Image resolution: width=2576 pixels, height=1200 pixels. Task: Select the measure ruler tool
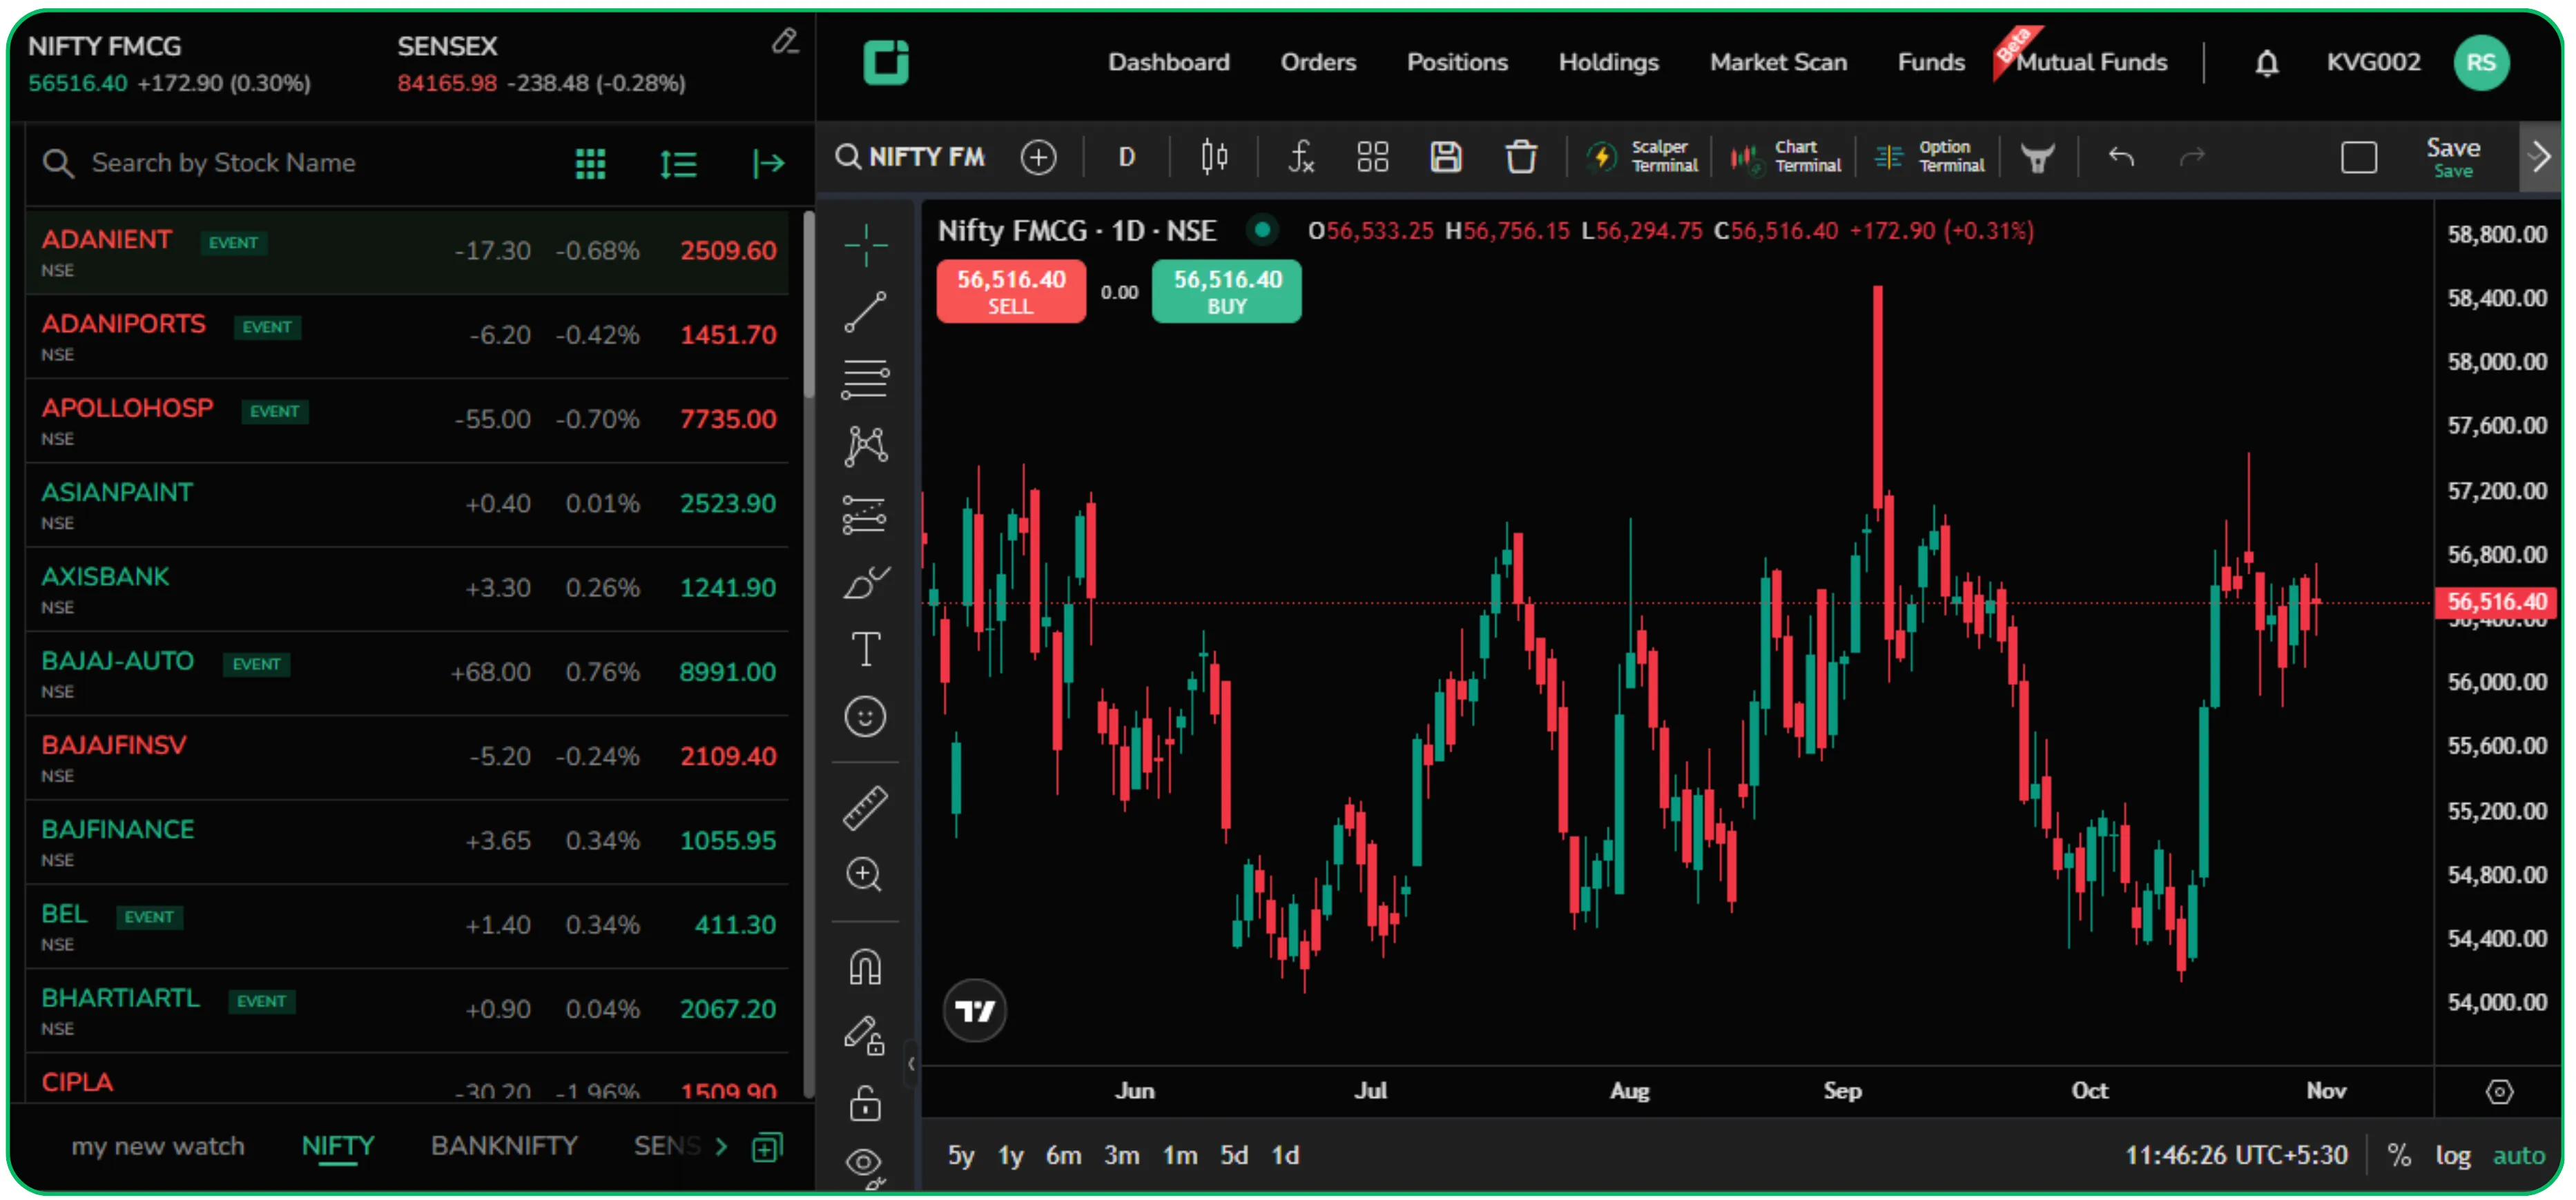click(865, 807)
